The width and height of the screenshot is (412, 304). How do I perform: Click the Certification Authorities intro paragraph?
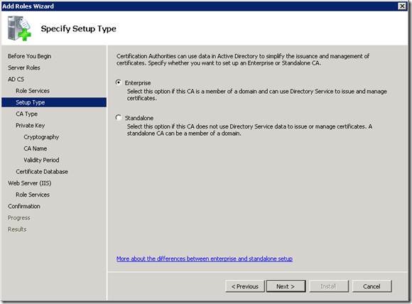[243, 60]
